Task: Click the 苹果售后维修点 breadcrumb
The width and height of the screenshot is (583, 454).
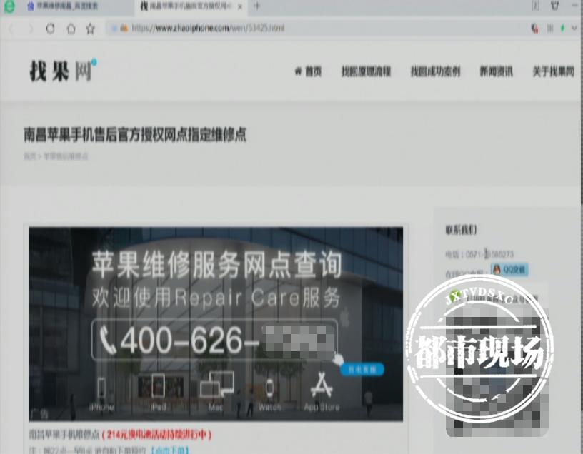Action: click(x=66, y=156)
